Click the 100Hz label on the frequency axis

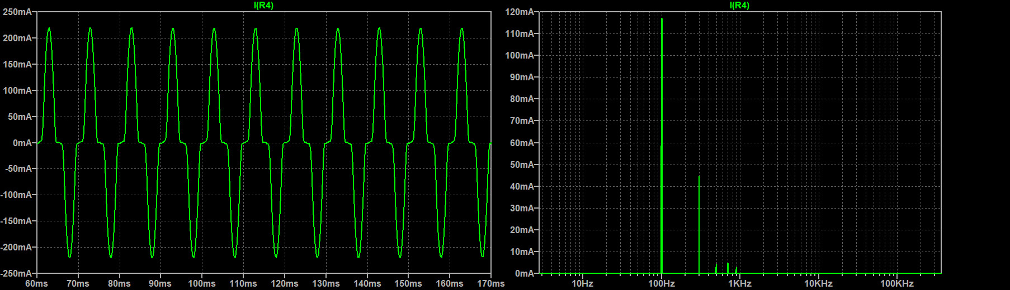point(662,283)
